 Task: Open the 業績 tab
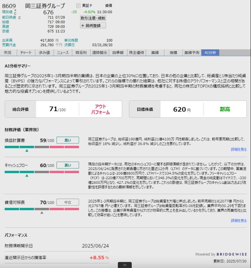coord(155,53)
